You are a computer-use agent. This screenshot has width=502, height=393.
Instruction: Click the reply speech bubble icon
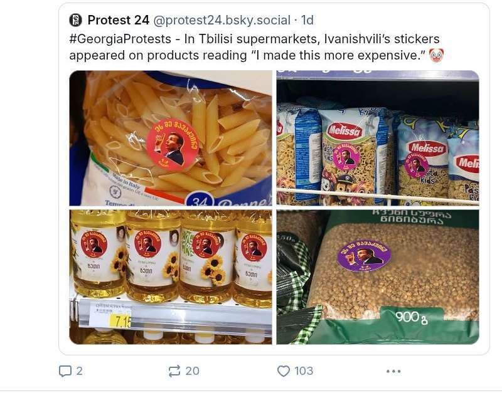(65, 371)
